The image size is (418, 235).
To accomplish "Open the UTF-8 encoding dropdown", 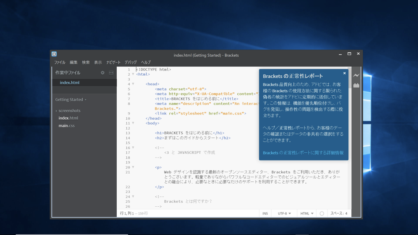I will pyautogui.click(x=284, y=213).
